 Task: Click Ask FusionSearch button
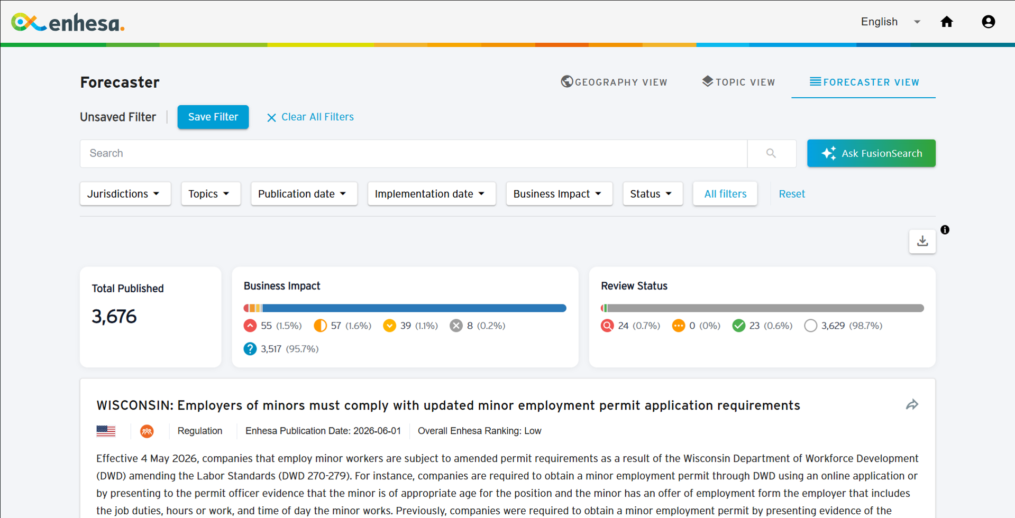tap(871, 153)
